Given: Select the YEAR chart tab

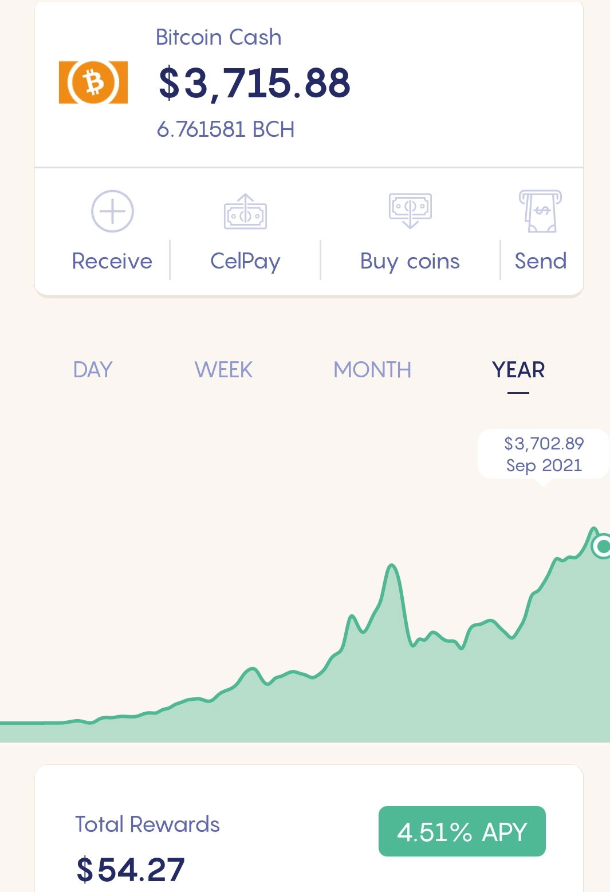Looking at the screenshot, I should [518, 370].
